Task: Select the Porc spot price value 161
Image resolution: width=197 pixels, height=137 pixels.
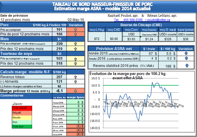Action: coord(59,30)
